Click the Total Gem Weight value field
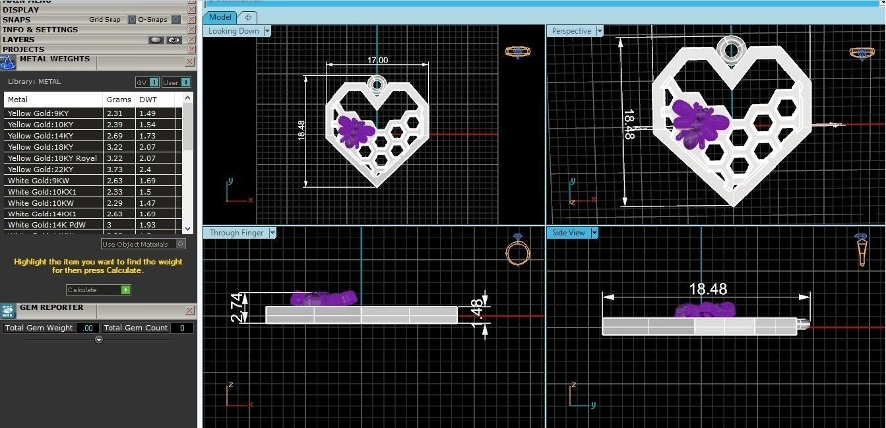Image resolution: width=886 pixels, height=428 pixels. coord(88,328)
